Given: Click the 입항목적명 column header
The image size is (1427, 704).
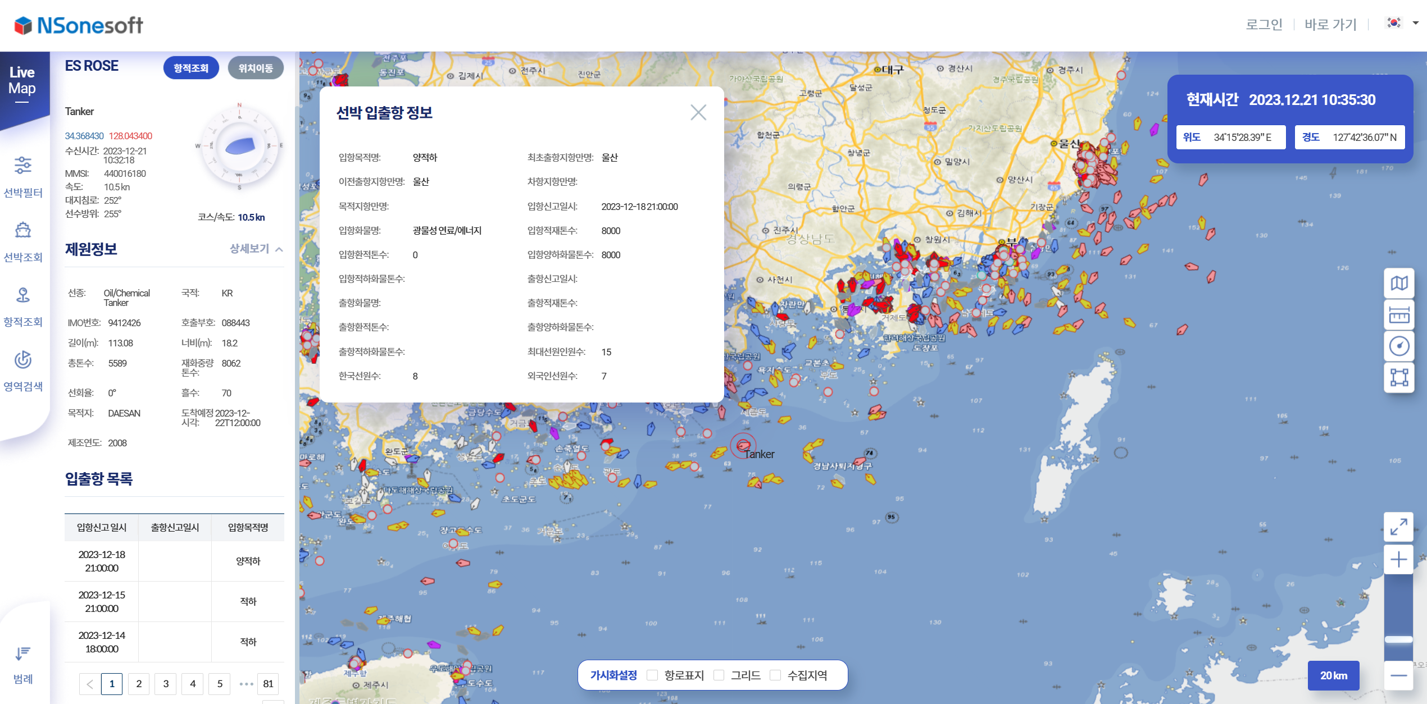Looking at the screenshot, I should pyautogui.click(x=248, y=527).
